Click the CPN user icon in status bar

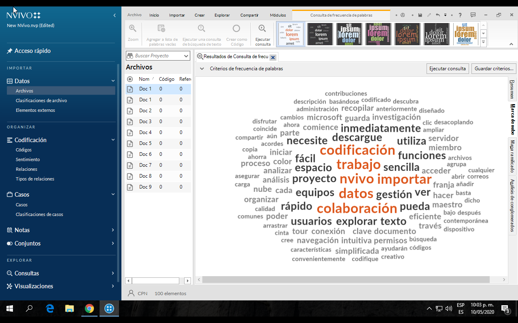[131, 293]
